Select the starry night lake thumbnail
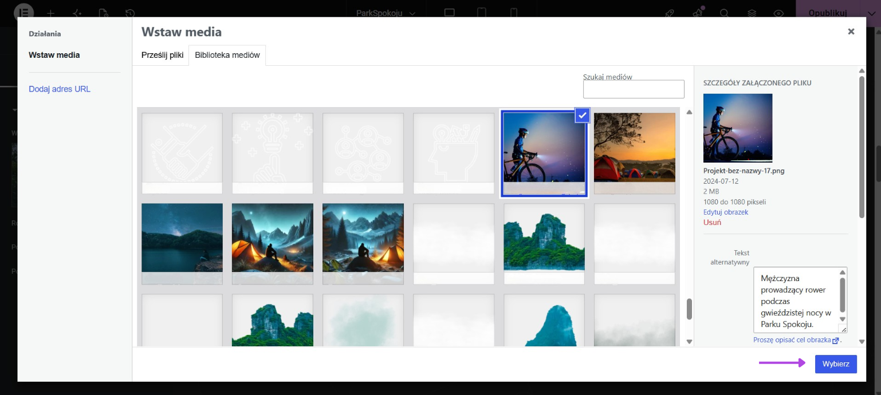The width and height of the screenshot is (881, 395). [182, 244]
